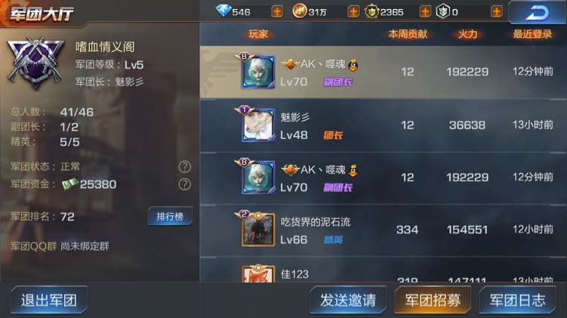Sort by 火力 column header
Image resolution: width=567 pixels, height=318 pixels.
[x=467, y=34]
